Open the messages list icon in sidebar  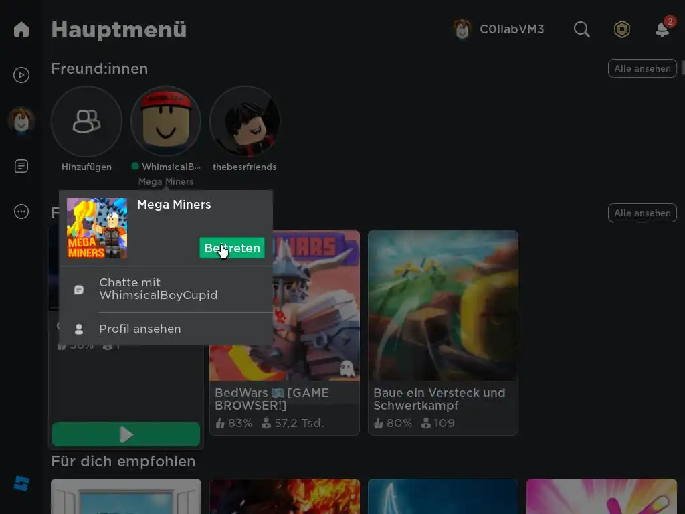point(21,166)
